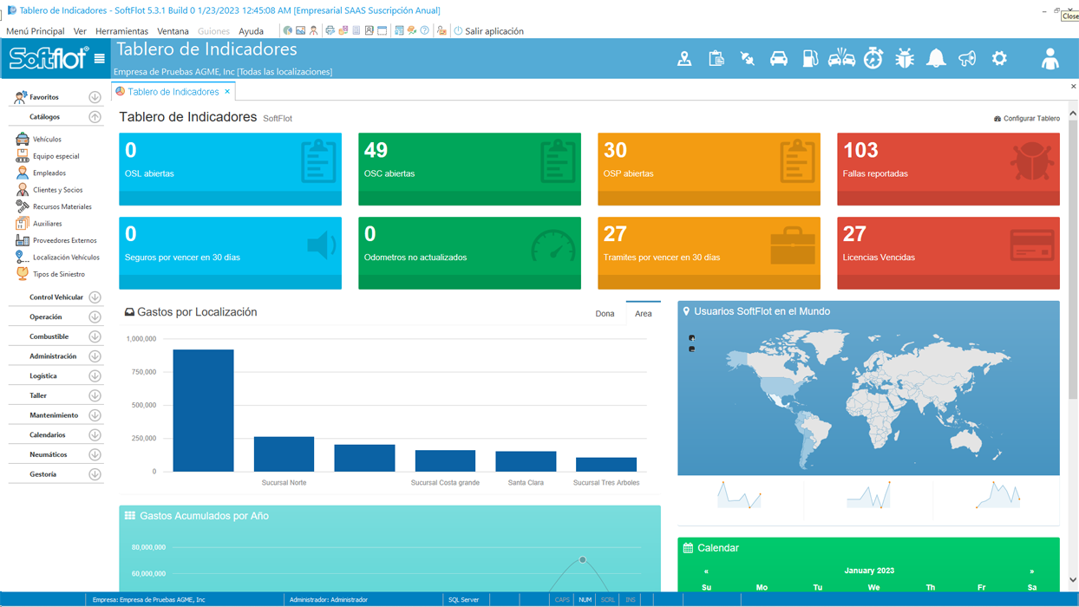Viewport: 1079px width, 607px height.
Task: Open Vehículos in the catalog list
Action: click(x=47, y=140)
